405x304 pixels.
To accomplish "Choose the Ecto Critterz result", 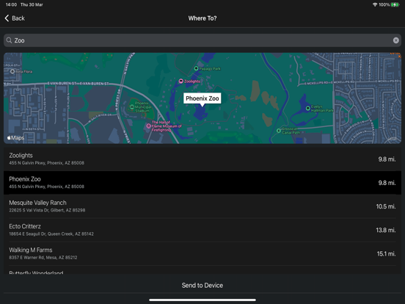I will (202, 230).
